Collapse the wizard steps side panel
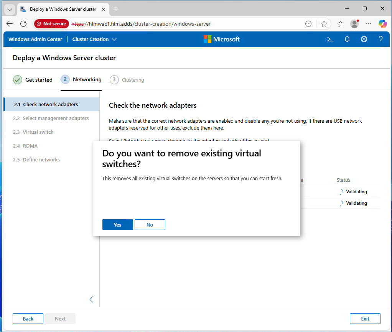 coord(91,299)
